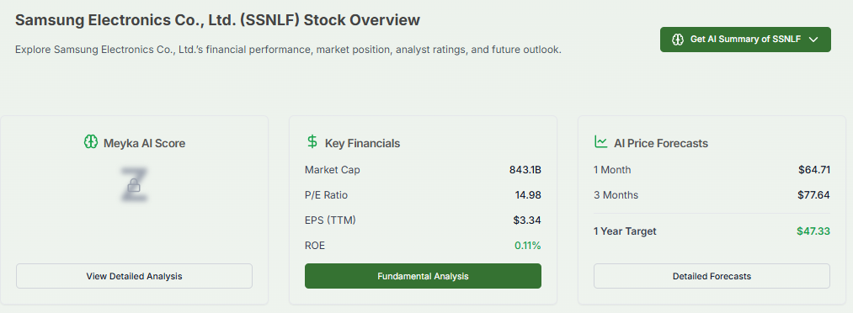Viewport: 853px width, 313px height.
Task: Click the locked Meyka AI Score padlock
Action: tap(134, 186)
